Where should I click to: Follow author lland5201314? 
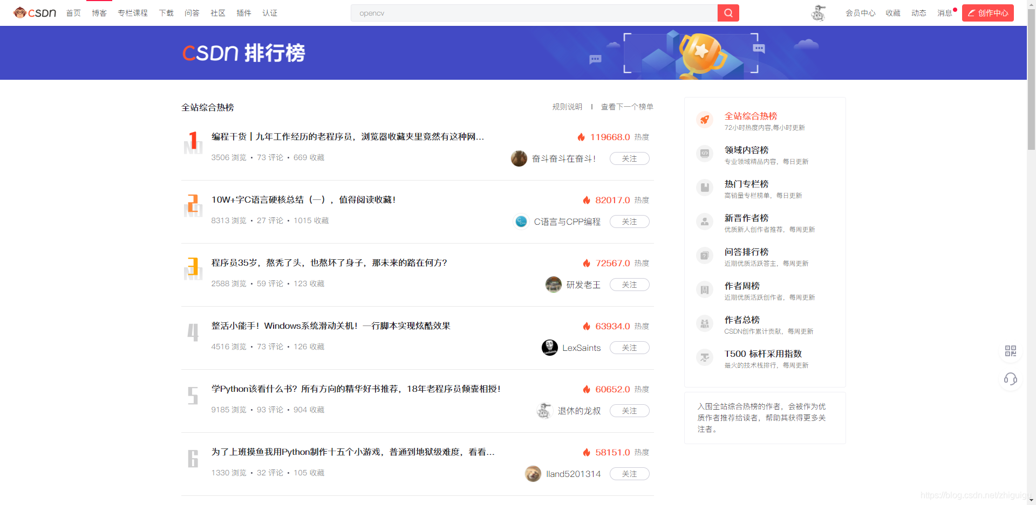click(630, 474)
